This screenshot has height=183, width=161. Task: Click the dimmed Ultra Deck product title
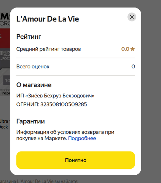(4, 124)
